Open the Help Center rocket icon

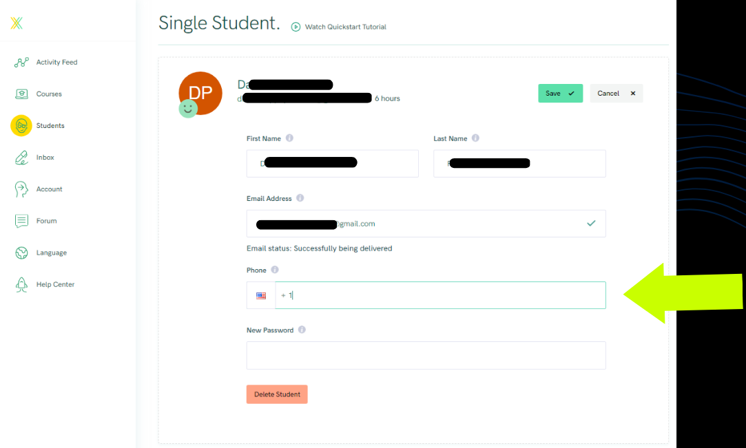[21, 285]
